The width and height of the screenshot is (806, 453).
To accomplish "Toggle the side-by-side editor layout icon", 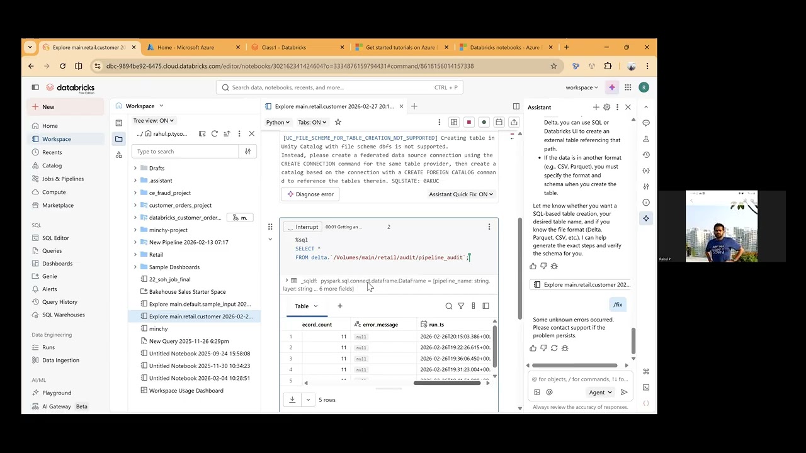I will (x=516, y=106).
